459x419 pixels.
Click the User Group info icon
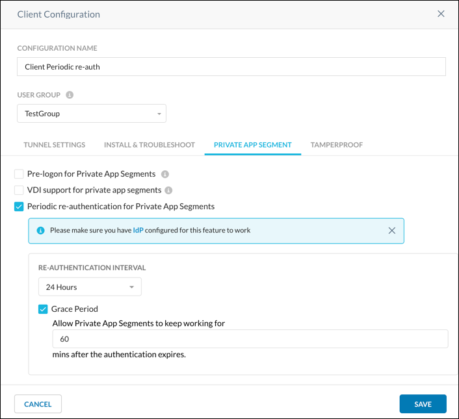(x=70, y=95)
